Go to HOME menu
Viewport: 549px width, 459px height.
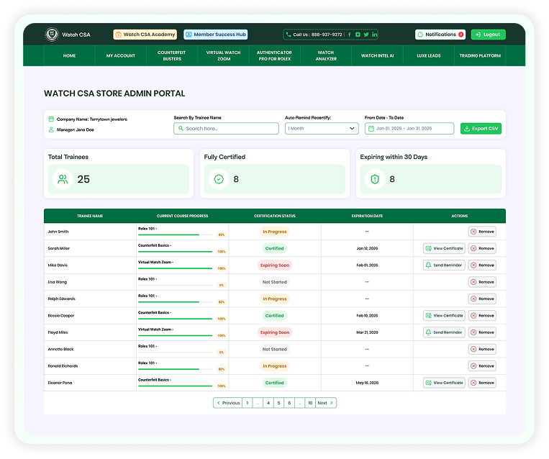pos(69,55)
